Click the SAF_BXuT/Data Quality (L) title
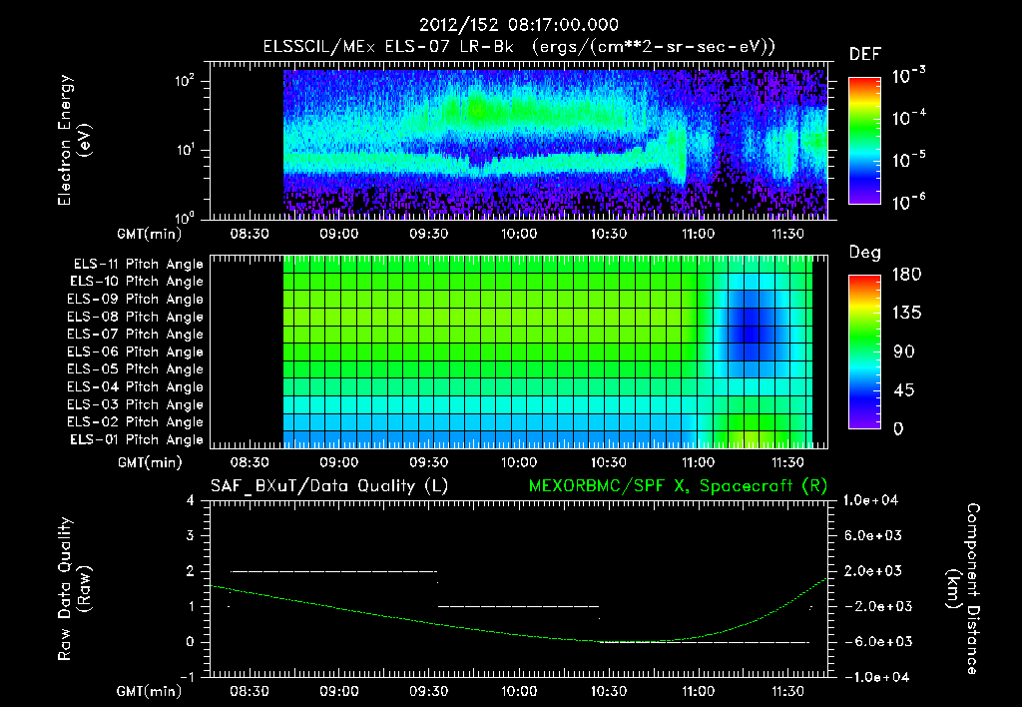This screenshot has height=707, width=1022. click(x=329, y=486)
